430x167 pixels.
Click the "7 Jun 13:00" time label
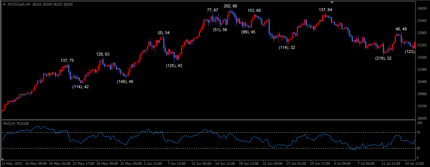(x=177, y=163)
